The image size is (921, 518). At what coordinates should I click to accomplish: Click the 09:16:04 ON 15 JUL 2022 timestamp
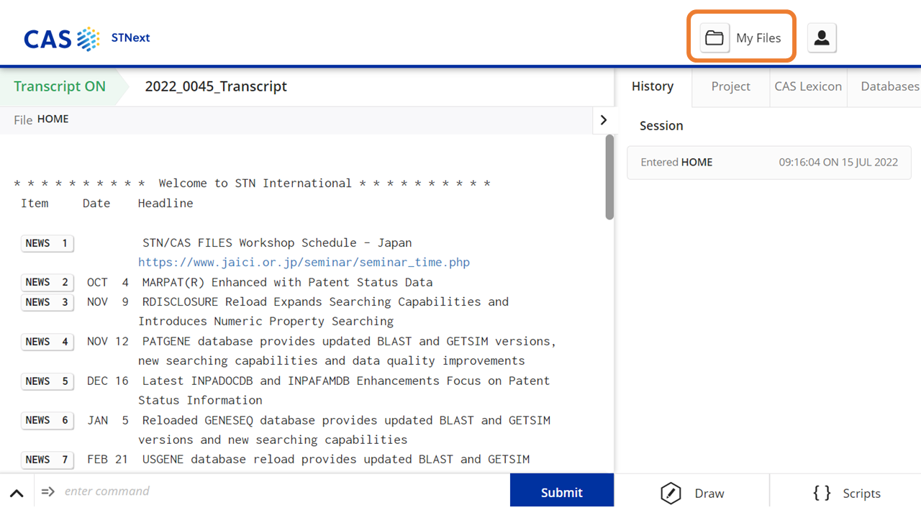(838, 163)
